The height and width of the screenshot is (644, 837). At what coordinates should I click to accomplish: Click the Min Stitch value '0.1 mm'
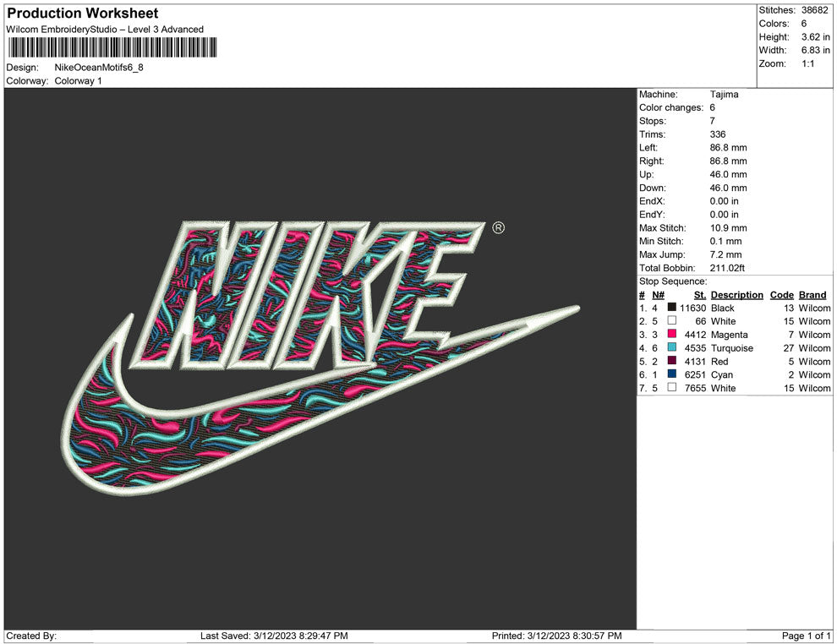click(726, 241)
